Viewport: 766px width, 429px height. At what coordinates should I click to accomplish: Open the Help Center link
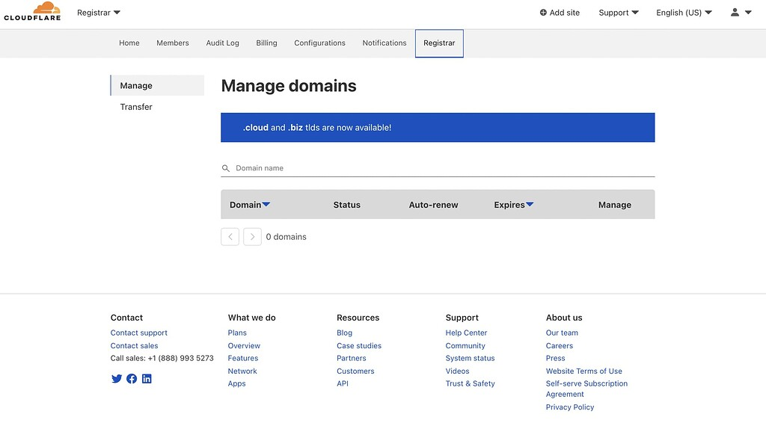(x=466, y=333)
